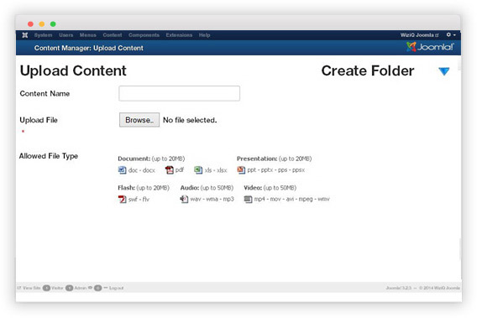The height and width of the screenshot is (318, 477).
Task: Open the Extensions menu
Action: coord(179,35)
